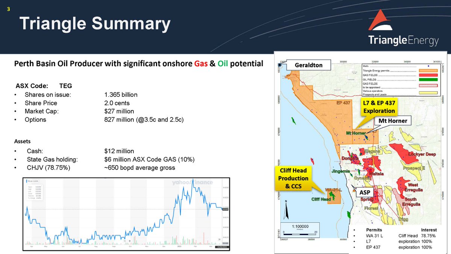Click the Triangle Summary title
This screenshot has height=254, width=451.
[x=95, y=24]
